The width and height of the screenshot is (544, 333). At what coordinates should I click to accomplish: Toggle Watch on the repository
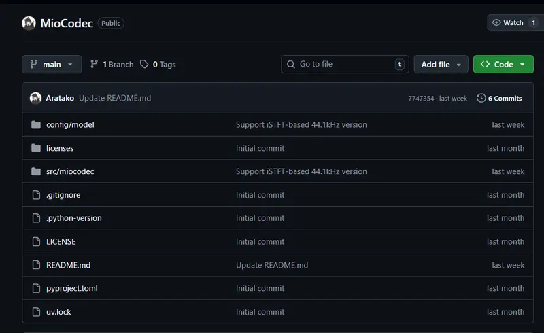coord(508,22)
